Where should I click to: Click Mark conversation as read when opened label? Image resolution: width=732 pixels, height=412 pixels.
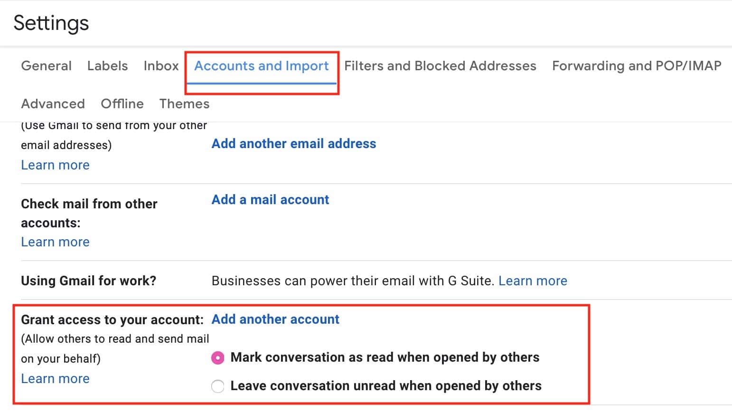(385, 357)
